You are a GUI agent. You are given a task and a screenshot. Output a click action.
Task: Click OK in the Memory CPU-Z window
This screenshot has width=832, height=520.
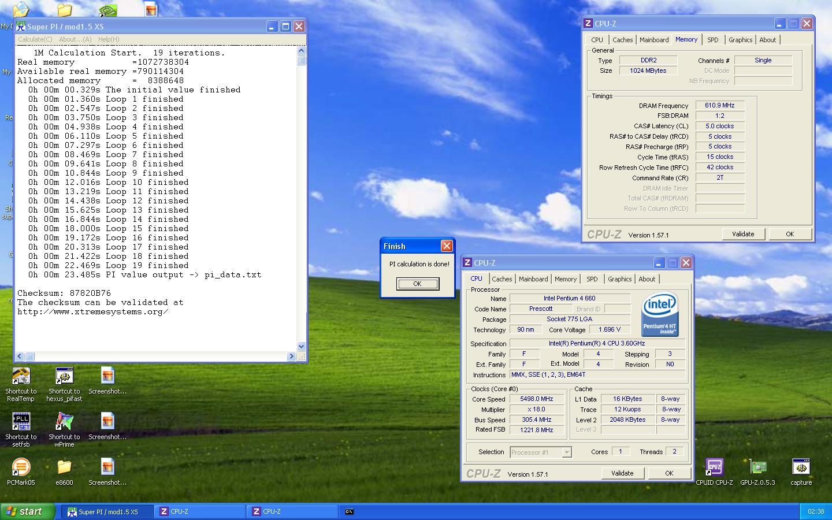pyautogui.click(x=790, y=234)
